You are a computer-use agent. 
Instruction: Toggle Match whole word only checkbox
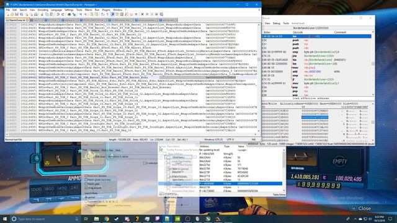click(x=86, y=180)
